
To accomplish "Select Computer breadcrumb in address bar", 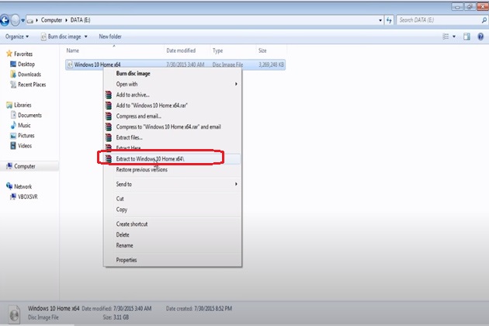I will coord(51,20).
